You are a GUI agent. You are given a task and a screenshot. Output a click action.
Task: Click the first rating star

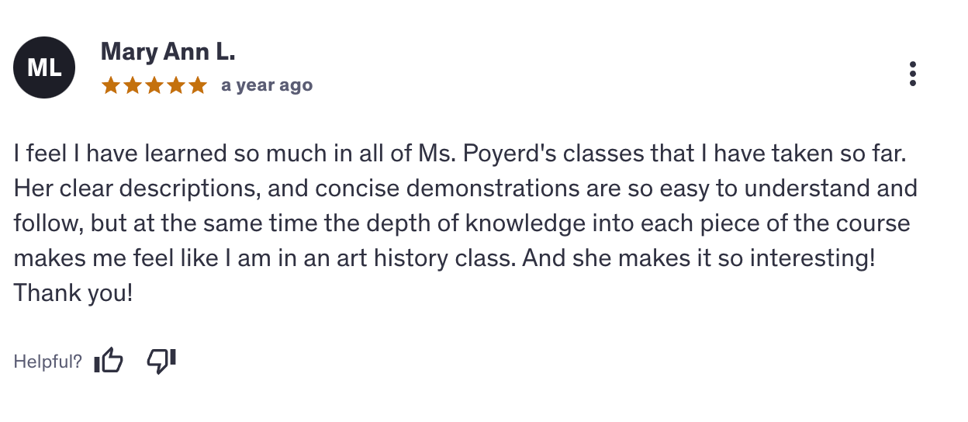tap(111, 85)
